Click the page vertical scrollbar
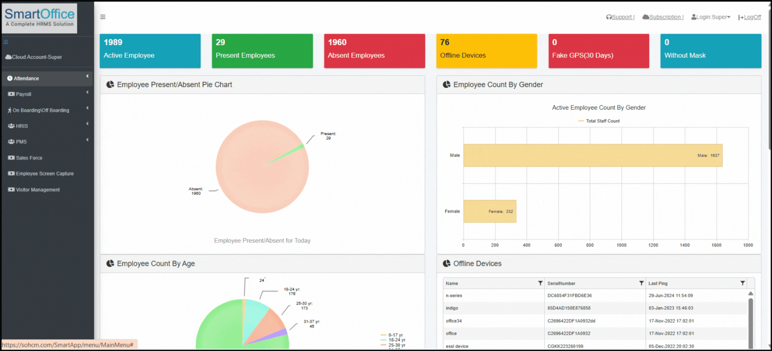772x351 pixels. (769, 80)
